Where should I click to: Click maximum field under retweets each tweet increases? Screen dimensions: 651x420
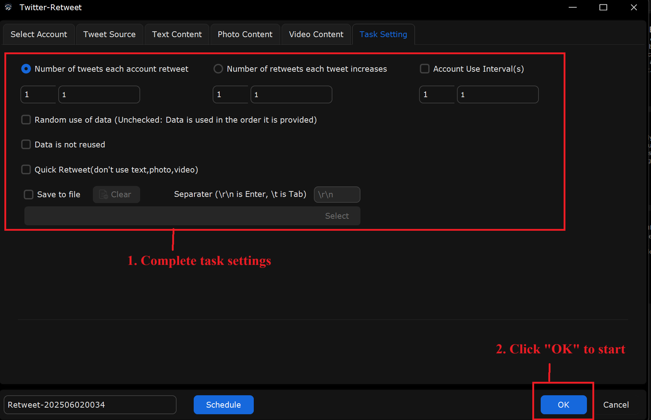291,95
